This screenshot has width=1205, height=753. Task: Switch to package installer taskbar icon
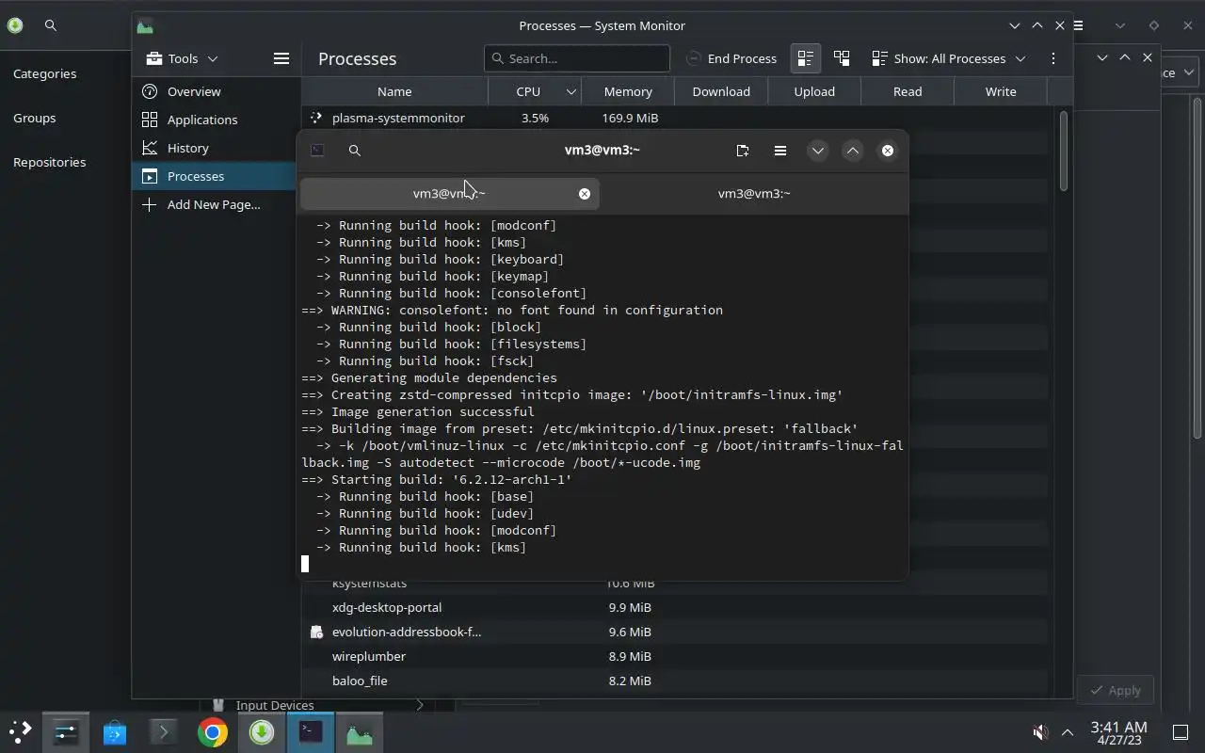coord(262,731)
